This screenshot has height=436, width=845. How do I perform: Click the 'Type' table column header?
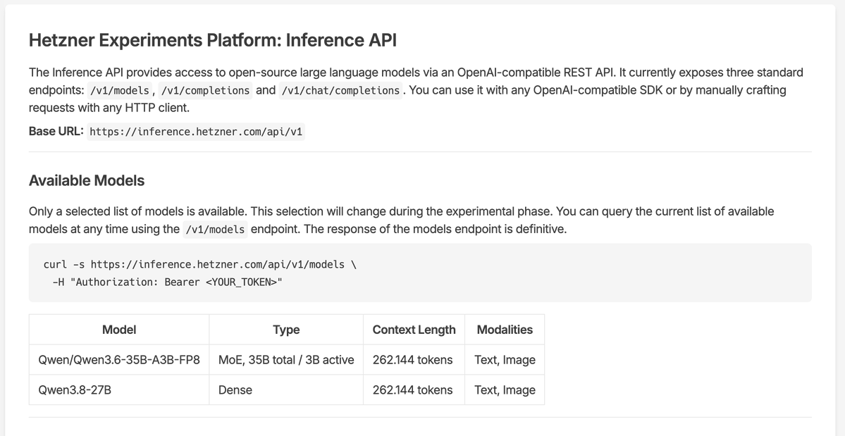[x=286, y=330]
